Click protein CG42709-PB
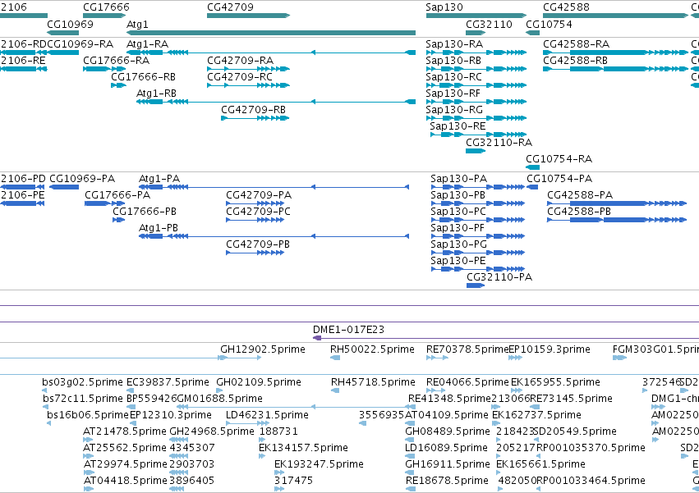 point(255,253)
